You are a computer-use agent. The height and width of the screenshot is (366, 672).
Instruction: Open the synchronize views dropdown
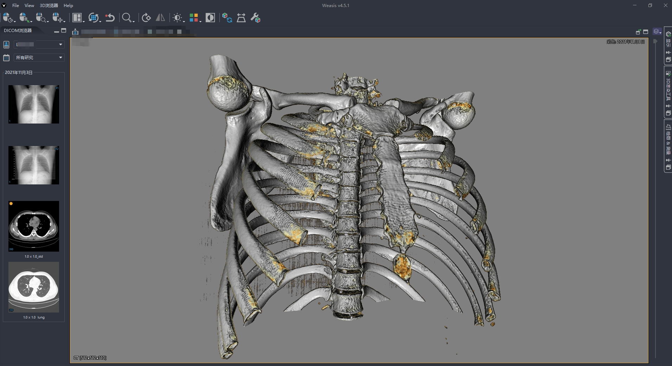click(94, 18)
